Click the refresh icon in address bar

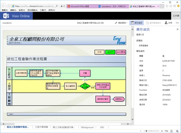pyautogui.click(x=64, y=6)
